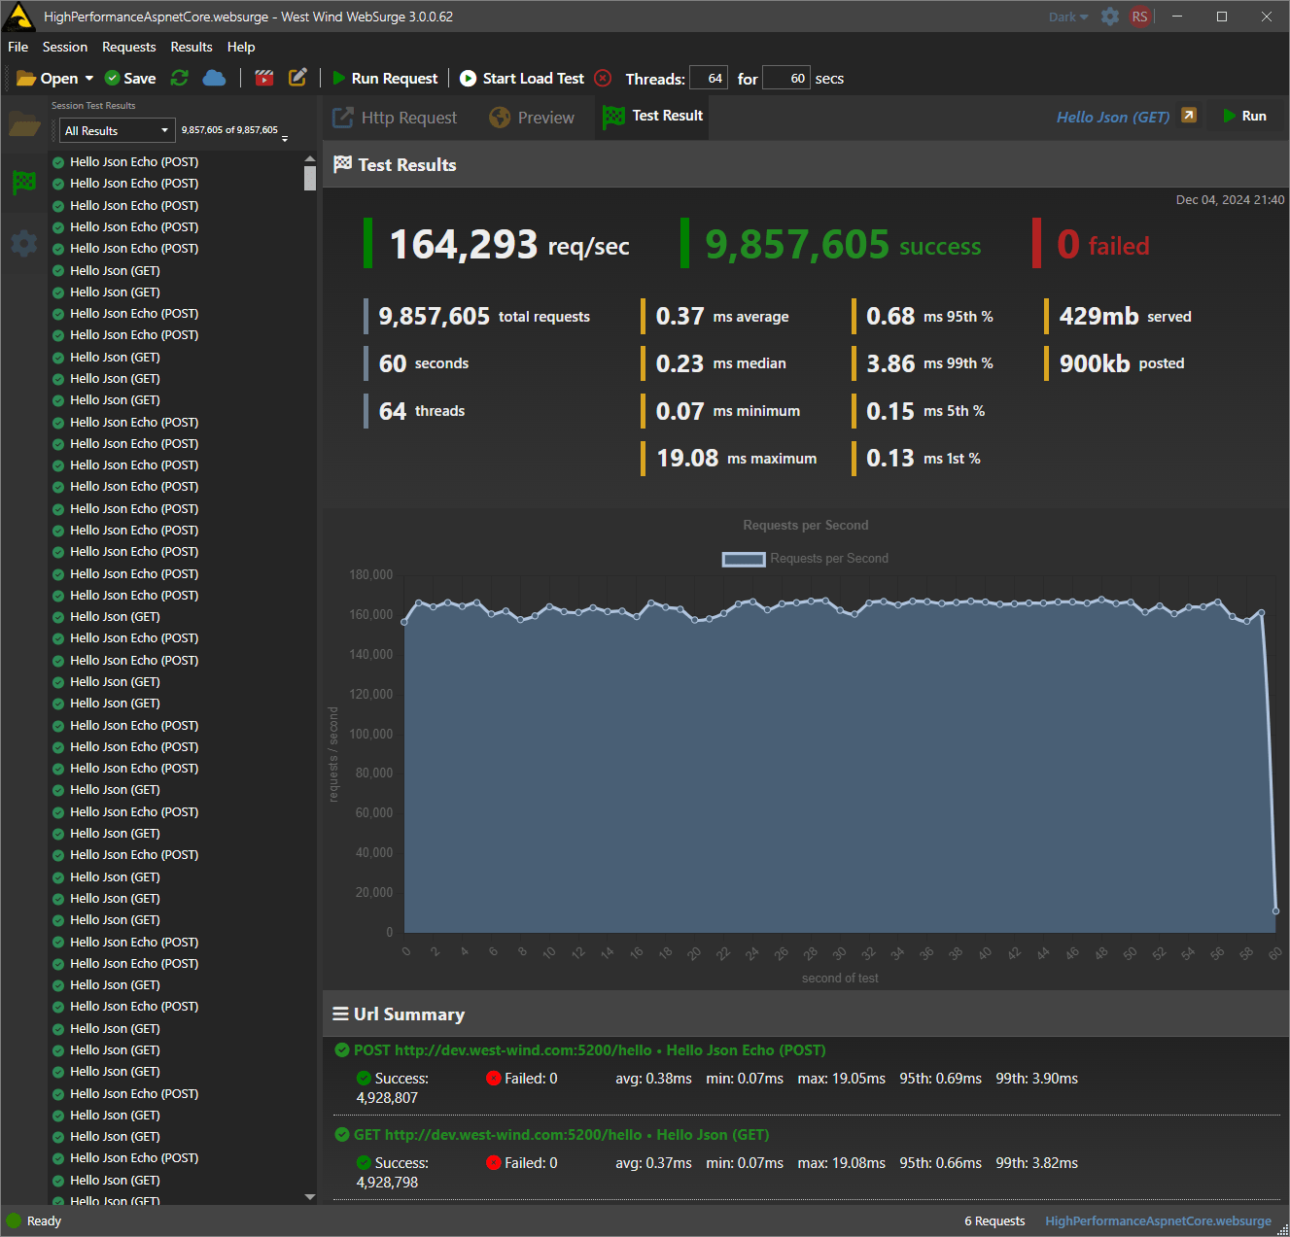Toggle the Requests per Second legend swatch
1290x1237 pixels.
744,559
